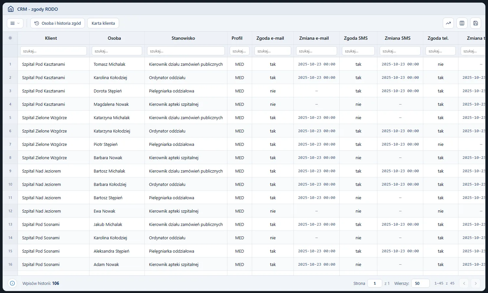
Task: Sort by Klient column header
Action: [x=51, y=38]
